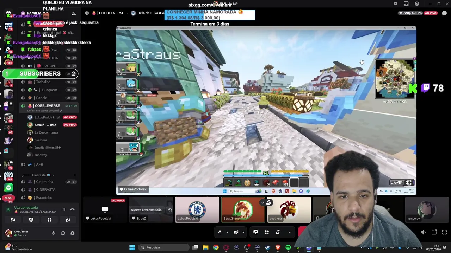Toggle deafen headphones beside ovelhera
451x253 pixels.
63,233
